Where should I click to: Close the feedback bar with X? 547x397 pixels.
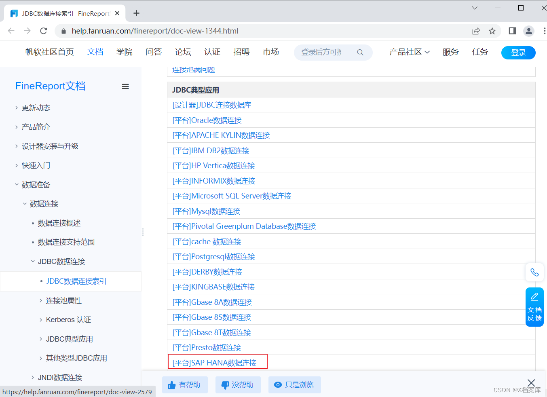[x=531, y=382]
